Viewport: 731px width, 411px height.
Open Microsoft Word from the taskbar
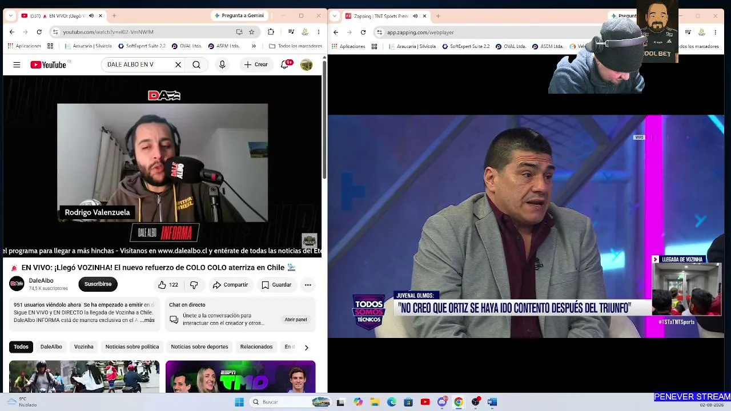click(492, 402)
